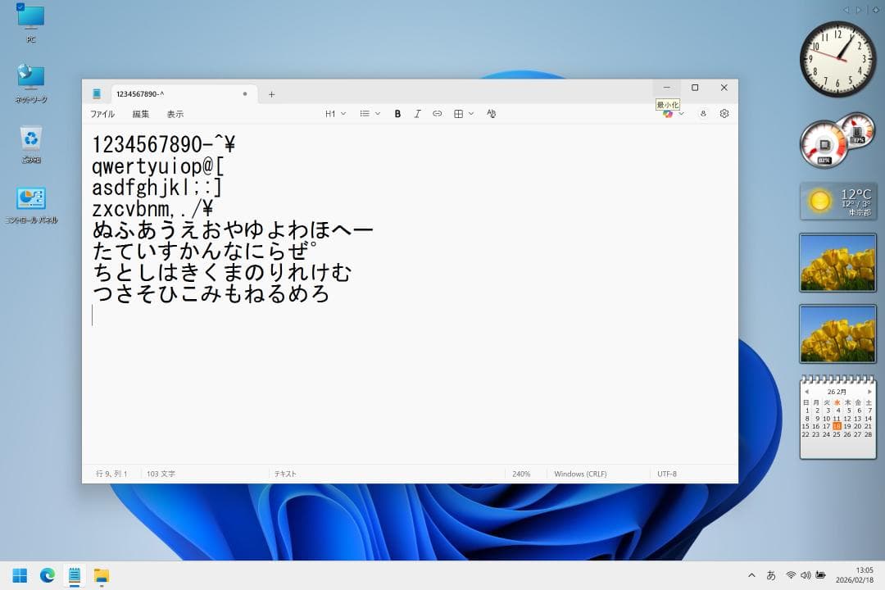Adjust zoom via the status bar zoom control
This screenshot has height=590, width=885.
click(522, 473)
